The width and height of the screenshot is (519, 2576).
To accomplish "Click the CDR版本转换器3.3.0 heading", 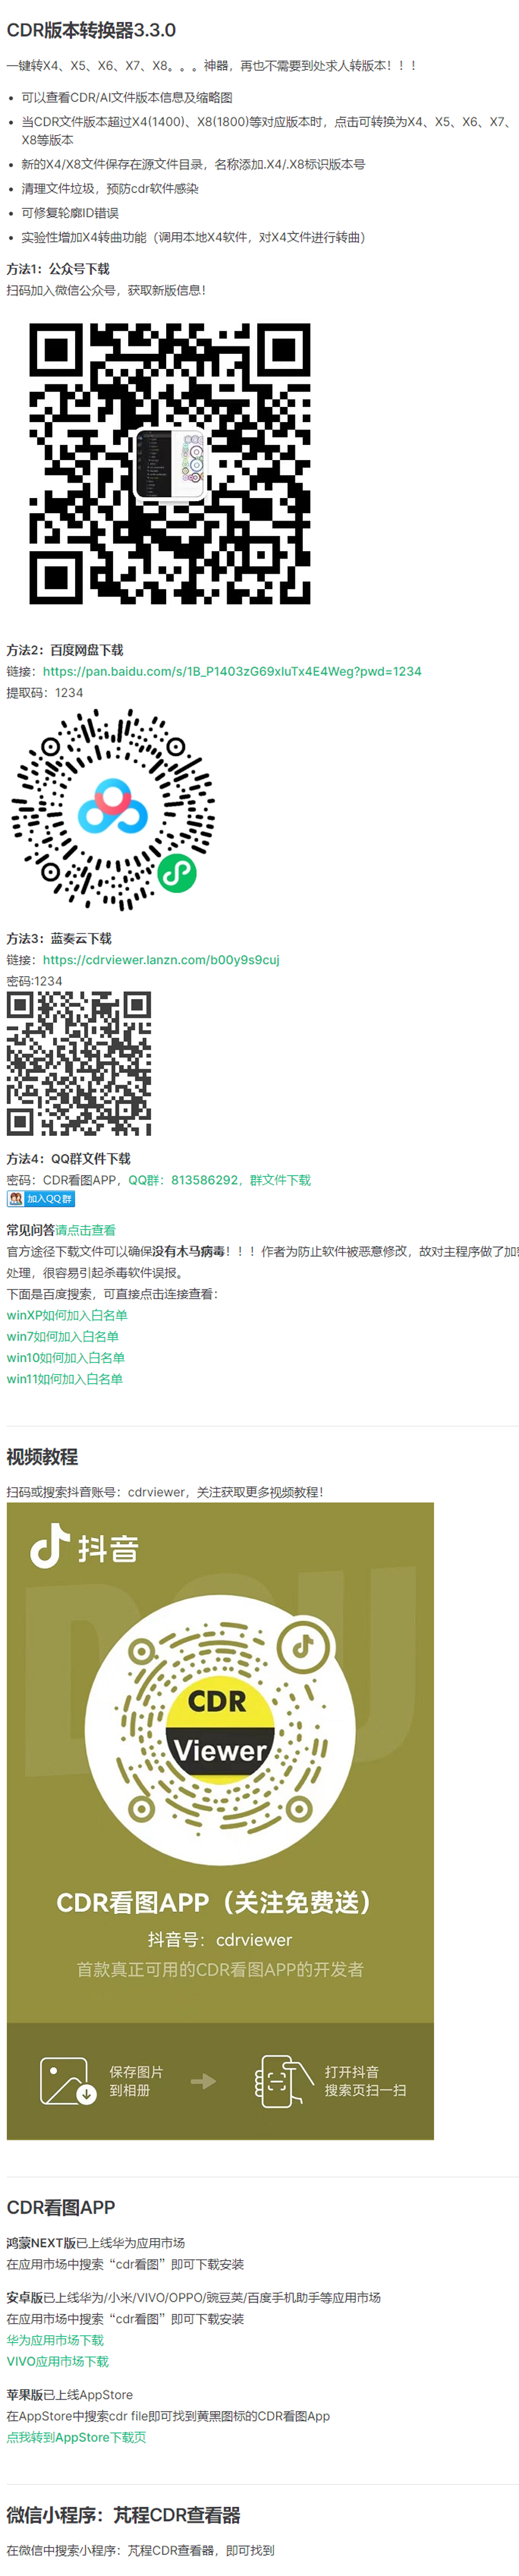I will (91, 31).
